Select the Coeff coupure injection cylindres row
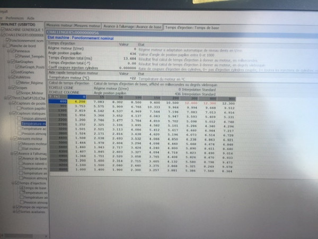This screenshot has width=318, height=239. [182, 68]
